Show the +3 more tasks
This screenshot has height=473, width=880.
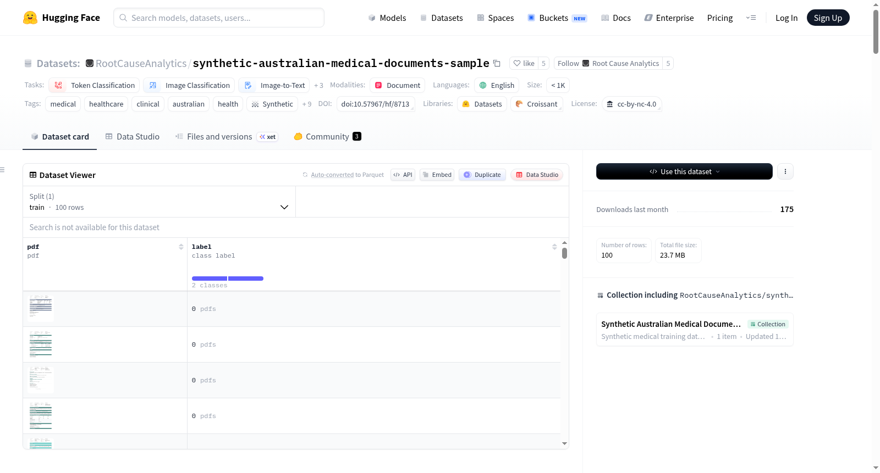coord(318,85)
